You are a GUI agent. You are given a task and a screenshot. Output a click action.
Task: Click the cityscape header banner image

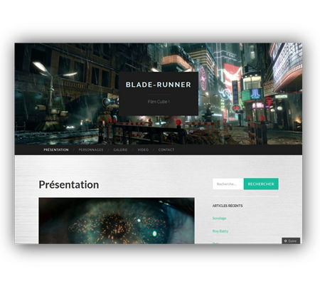[x=159, y=94]
